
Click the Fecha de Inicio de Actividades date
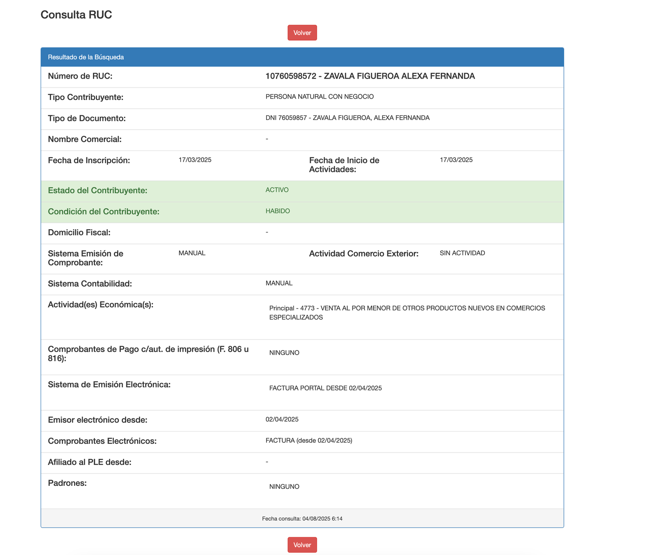pos(456,160)
